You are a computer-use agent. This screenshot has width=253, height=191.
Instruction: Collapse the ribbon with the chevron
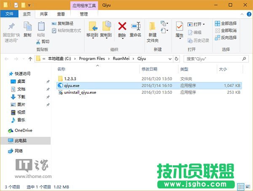pyautogui.click(x=242, y=14)
